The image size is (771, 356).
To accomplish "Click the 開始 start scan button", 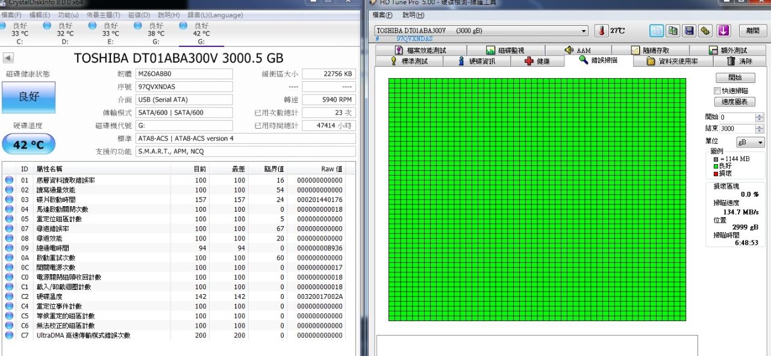I will (x=735, y=78).
